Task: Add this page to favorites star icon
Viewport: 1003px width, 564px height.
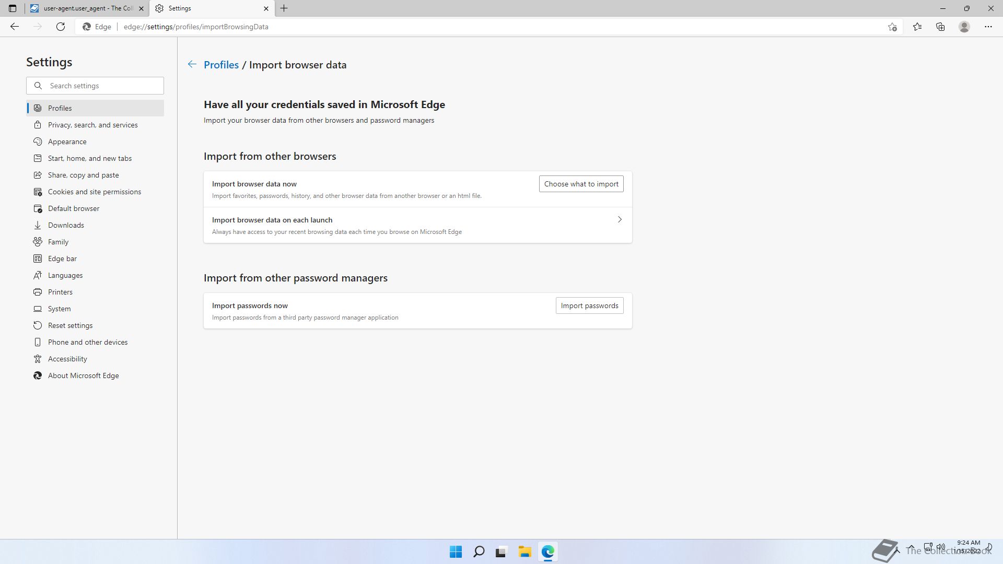Action: click(892, 27)
